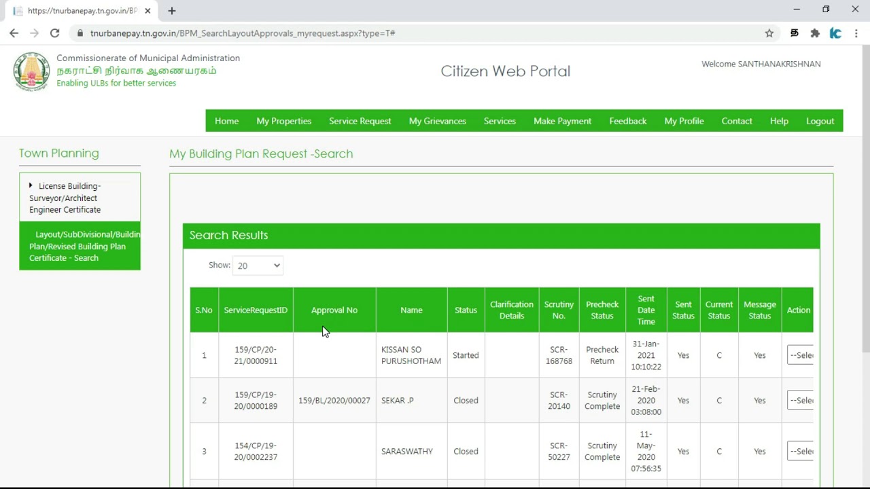
Task: Click the Message Status column header
Action: pyautogui.click(x=760, y=310)
